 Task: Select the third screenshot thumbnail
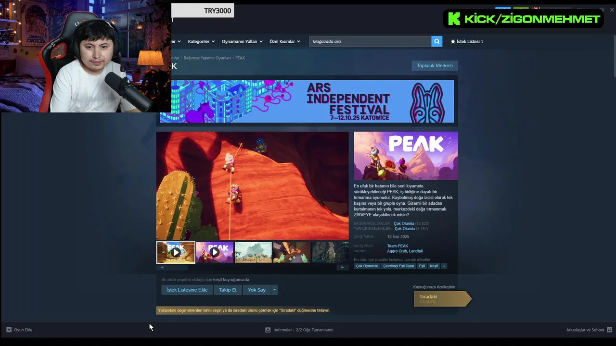(253, 252)
